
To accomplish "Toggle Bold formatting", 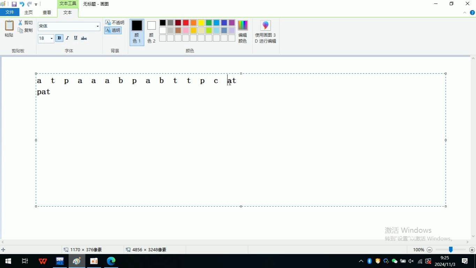I will point(59,38).
